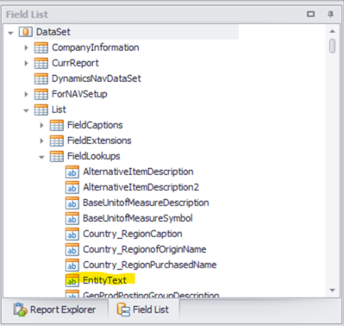Click the DataSet root database icon
This screenshot has height=326, width=344.
coord(26,32)
